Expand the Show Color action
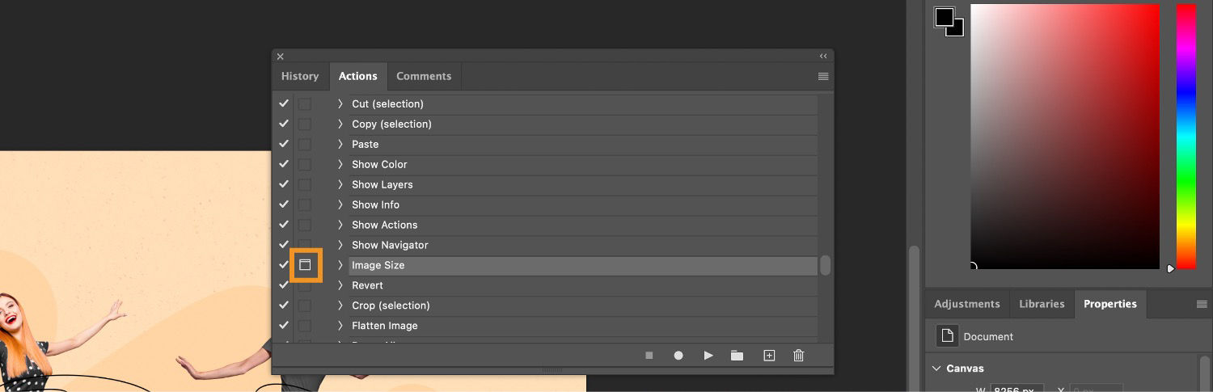The image size is (1213, 392). 340,164
